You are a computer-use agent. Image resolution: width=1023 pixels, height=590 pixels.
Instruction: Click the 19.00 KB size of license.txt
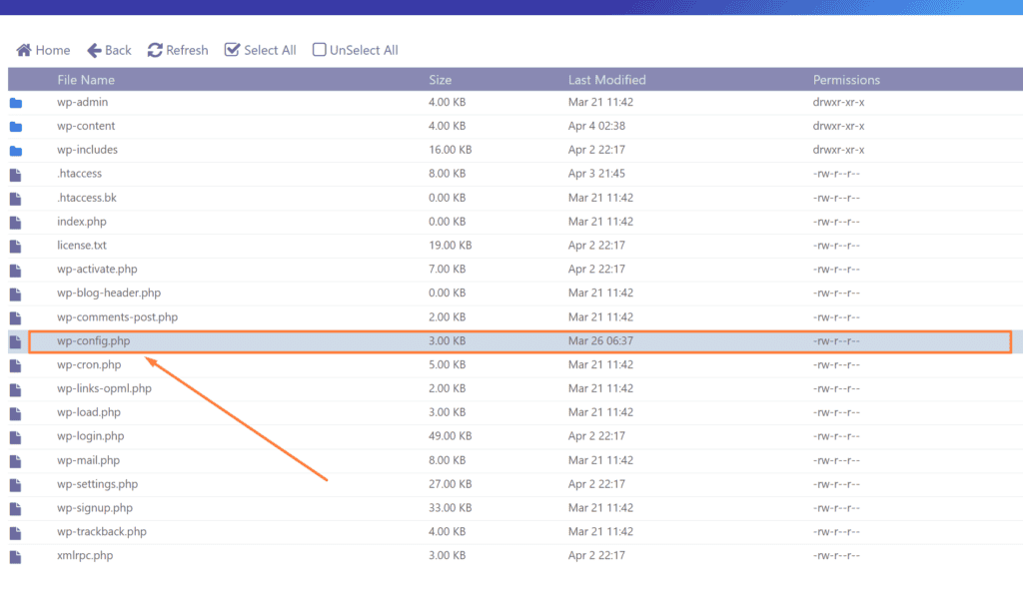point(451,246)
